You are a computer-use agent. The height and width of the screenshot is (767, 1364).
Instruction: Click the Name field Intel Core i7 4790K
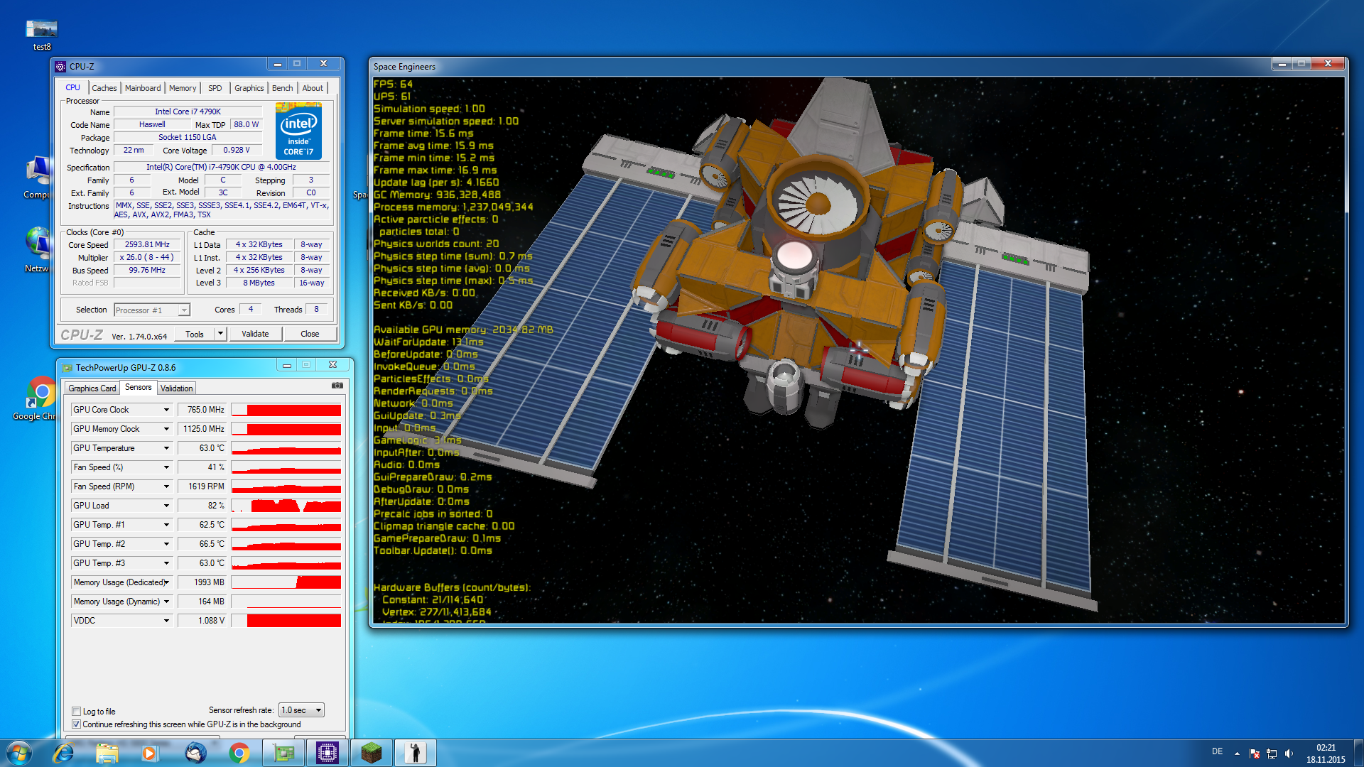pyautogui.click(x=188, y=111)
